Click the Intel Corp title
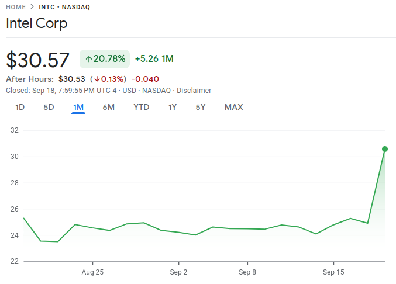396x284 pixels. point(37,23)
